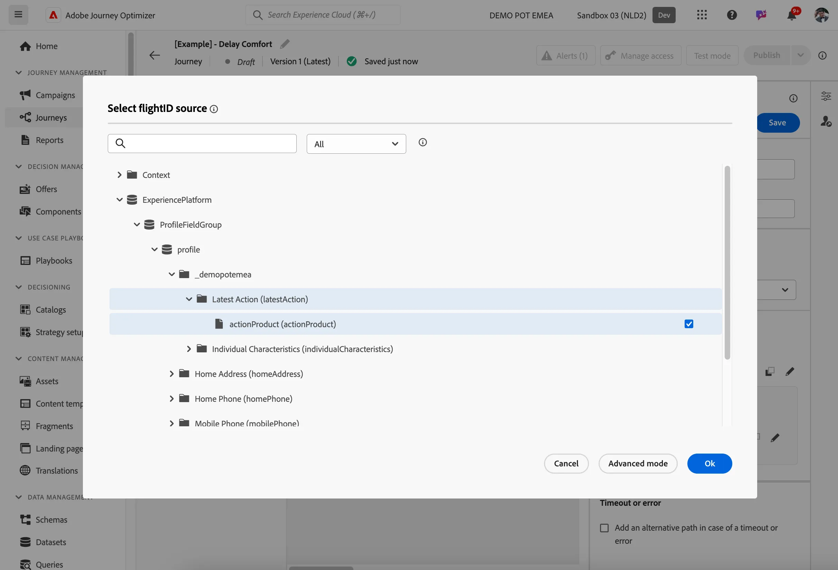Click Cancel in the dialog
838x570 pixels.
(566, 463)
